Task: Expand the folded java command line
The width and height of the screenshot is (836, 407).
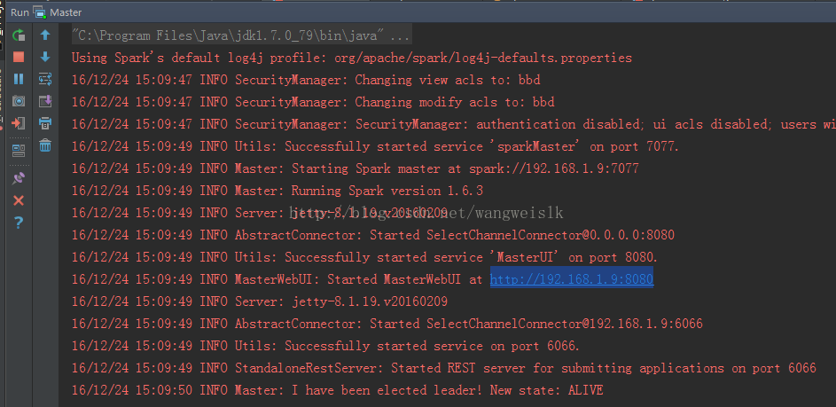Action: coord(400,35)
